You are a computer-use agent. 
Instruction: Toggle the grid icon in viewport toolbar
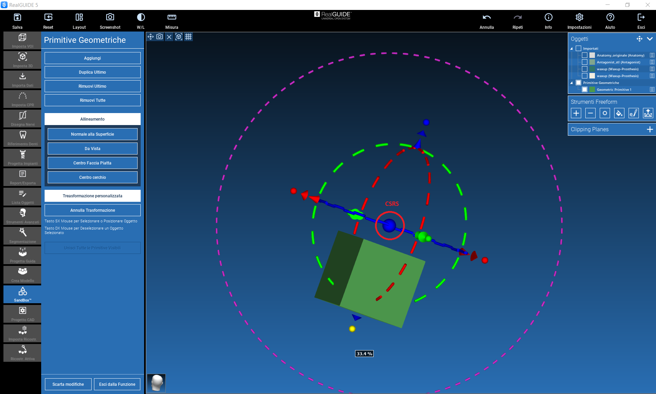(188, 37)
